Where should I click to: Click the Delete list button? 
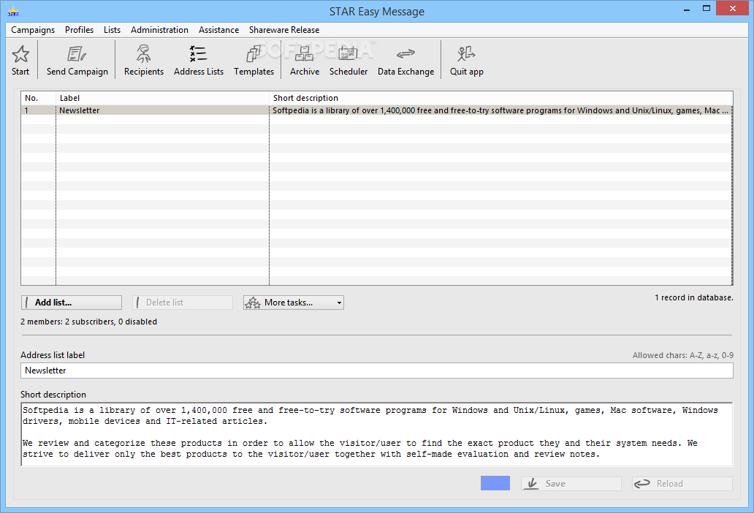pyautogui.click(x=182, y=303)
